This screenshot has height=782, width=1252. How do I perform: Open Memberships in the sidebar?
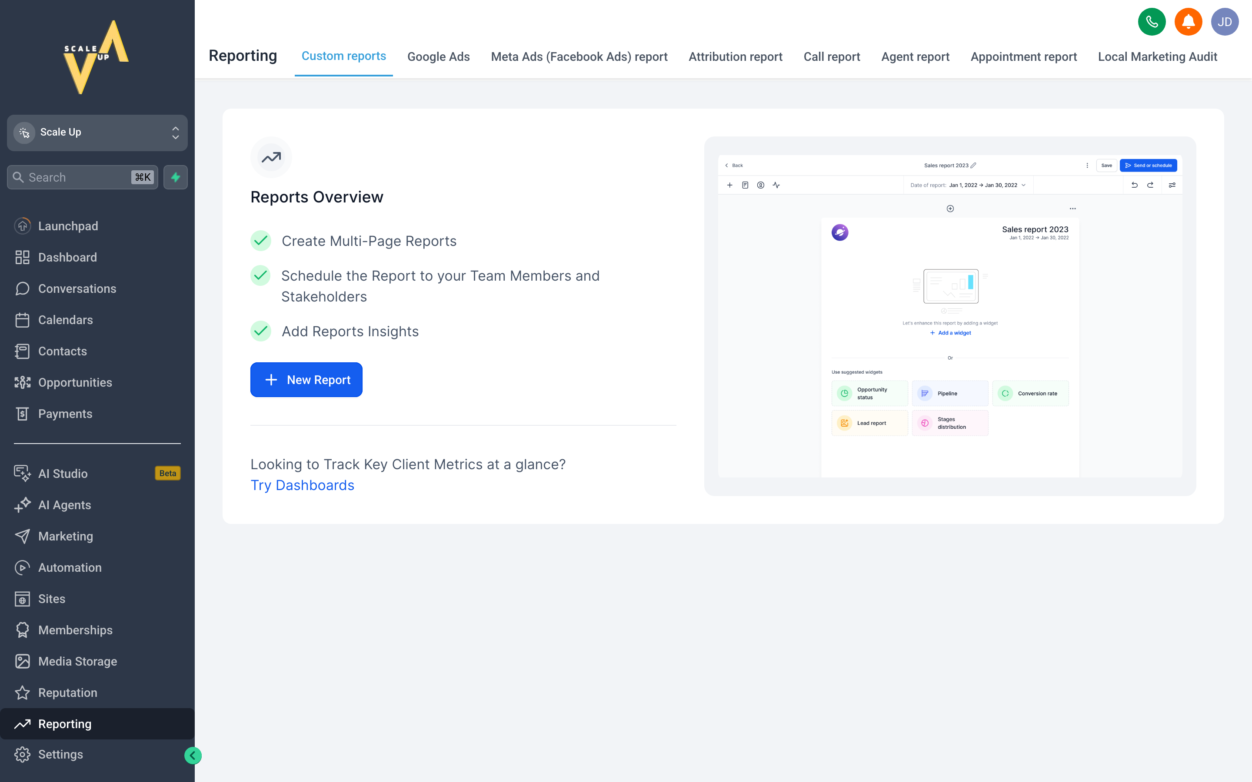click(x=97, y=630)
